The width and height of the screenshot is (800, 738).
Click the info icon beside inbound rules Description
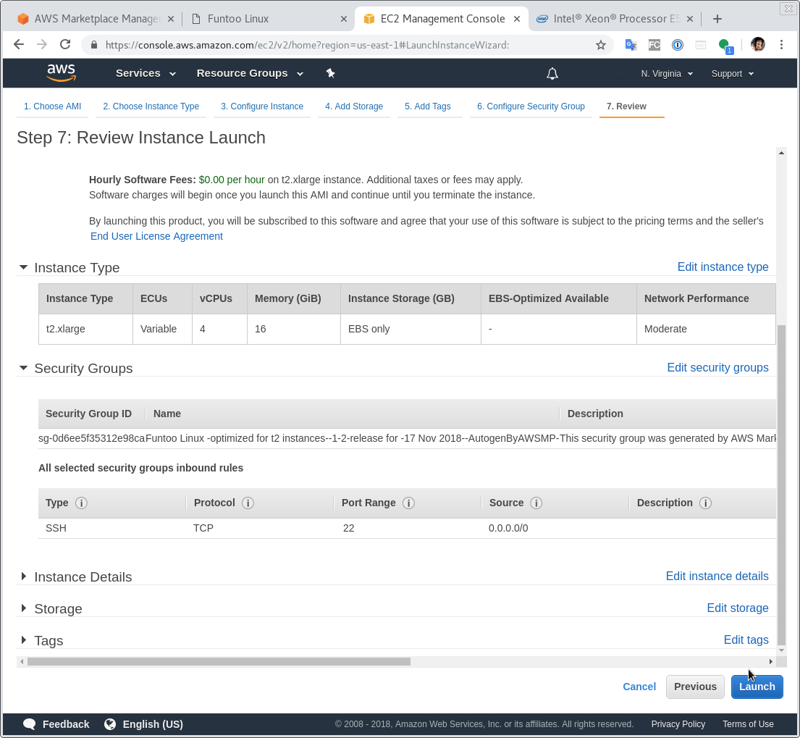coord(706,503)
